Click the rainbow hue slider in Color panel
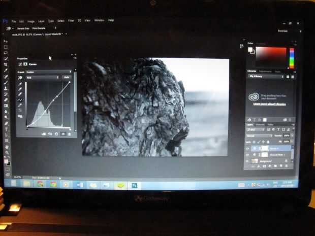Image resolution: width=315 pixels, height=236 pixels. click(x=292, y=58)
